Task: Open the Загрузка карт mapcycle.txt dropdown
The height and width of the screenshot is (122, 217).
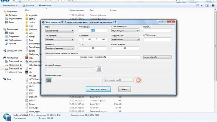Action: click(125, 39)
